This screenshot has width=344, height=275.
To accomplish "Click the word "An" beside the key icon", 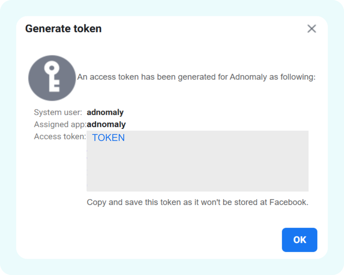I will pos(82,77).
